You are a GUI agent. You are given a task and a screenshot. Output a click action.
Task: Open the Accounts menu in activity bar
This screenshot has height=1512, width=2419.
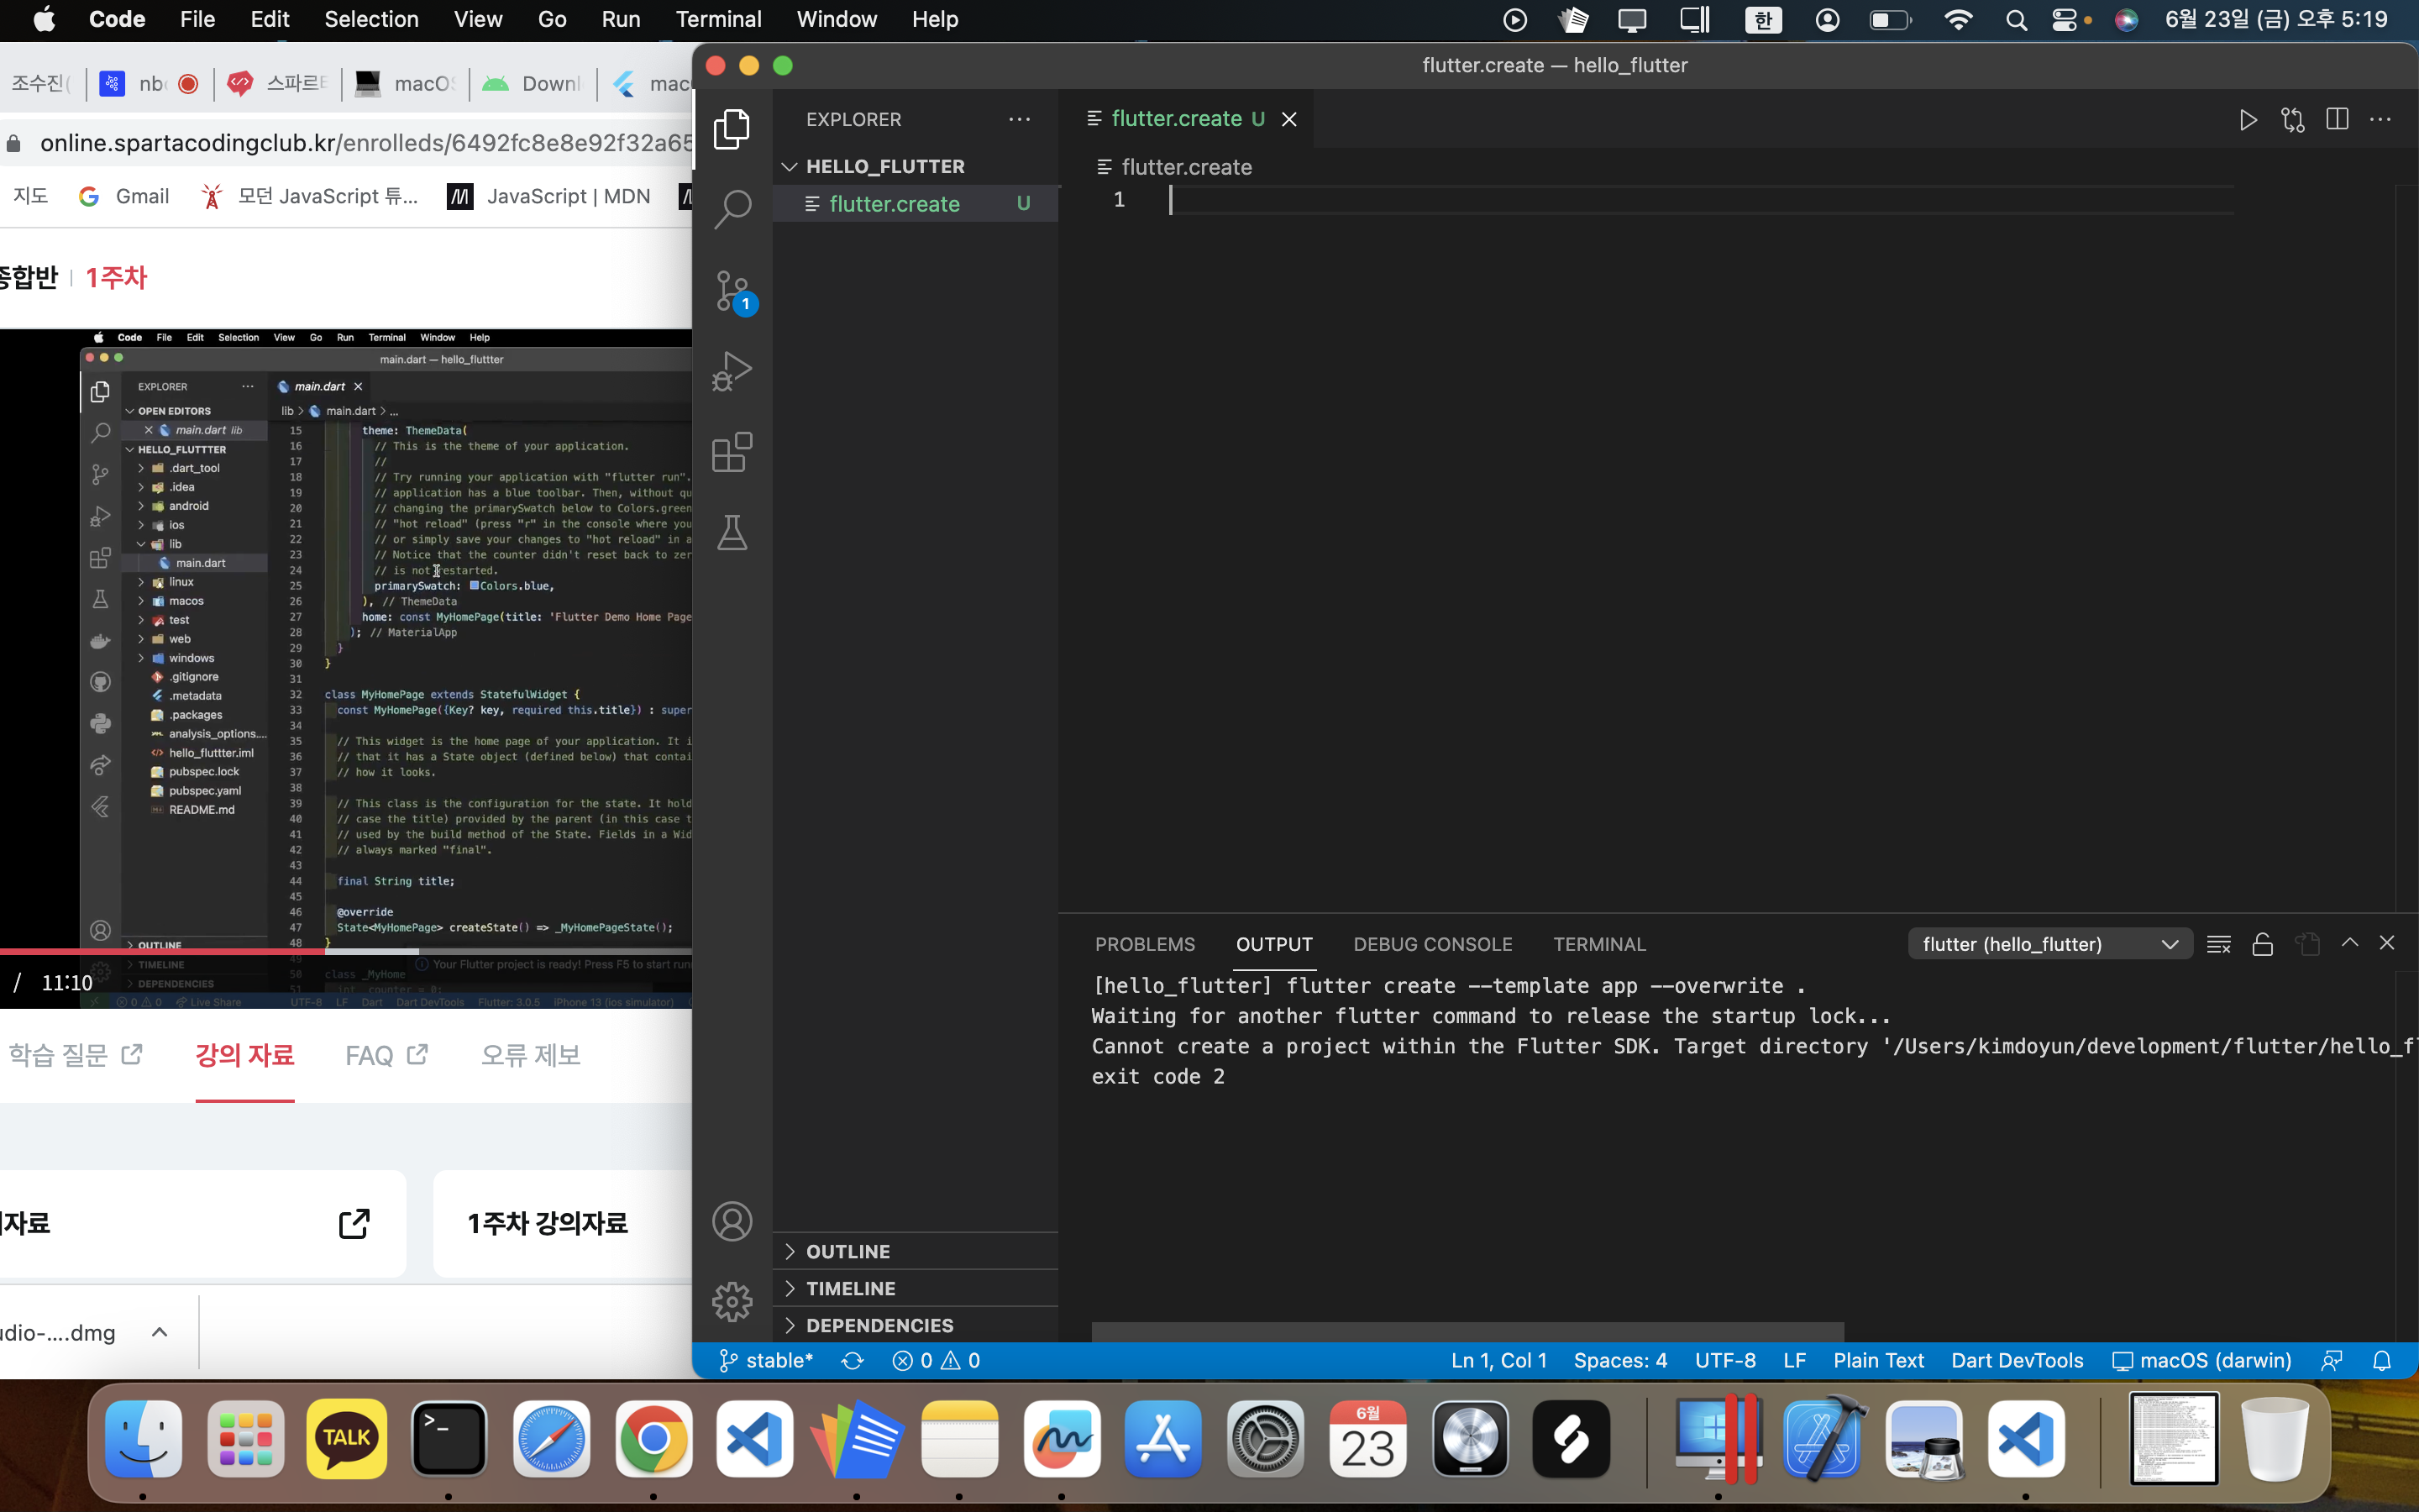point(732,1221)
